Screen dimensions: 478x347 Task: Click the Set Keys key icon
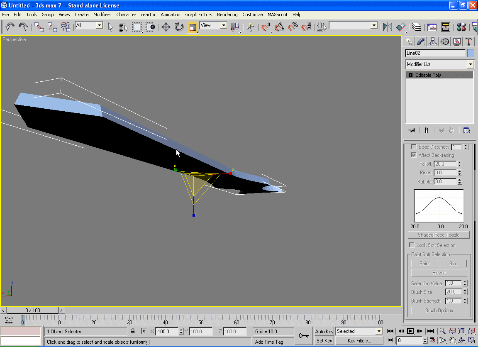pos(303,335)
